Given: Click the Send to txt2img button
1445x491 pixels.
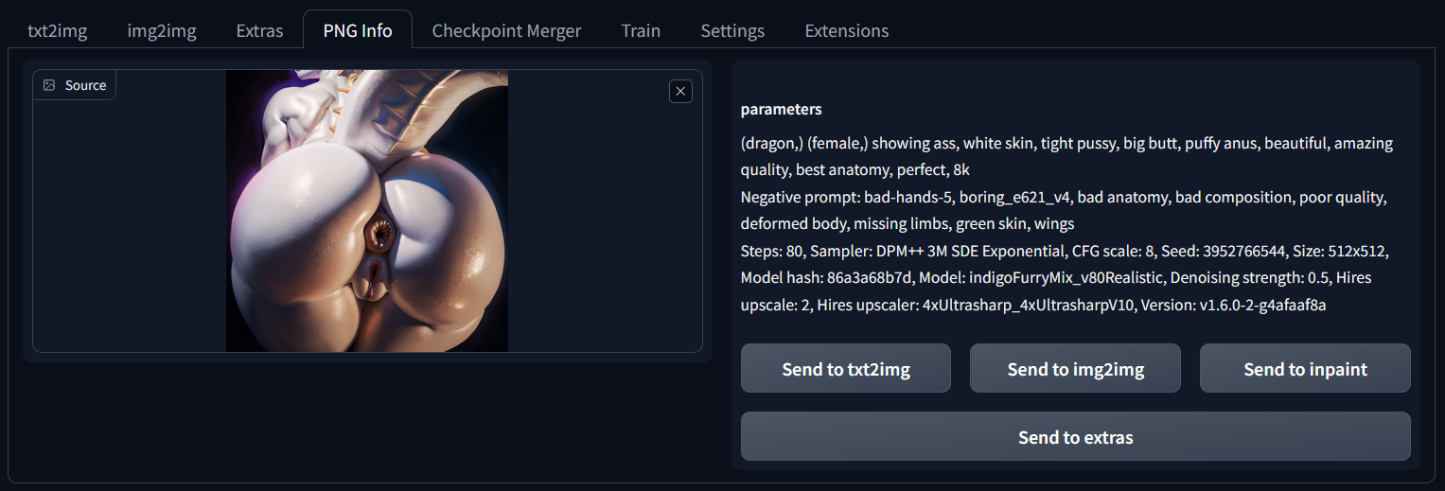Looking at the screenshot, I should 846,369.
